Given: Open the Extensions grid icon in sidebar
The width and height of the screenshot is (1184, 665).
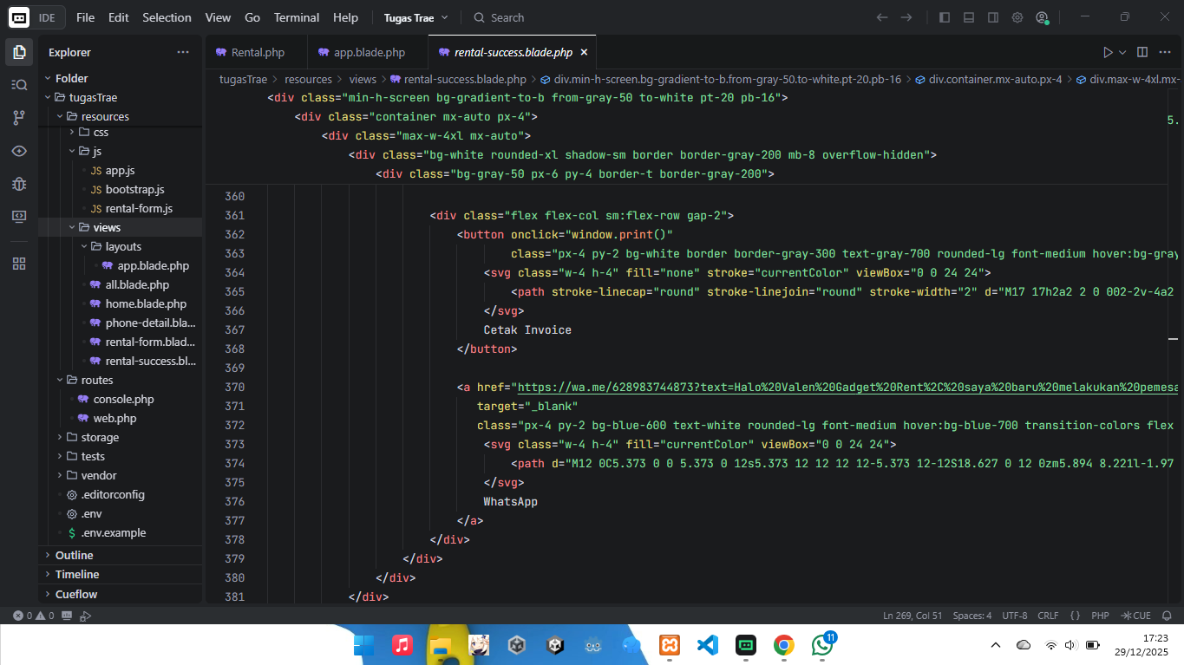Looking at the screenshot, I should point(19,264).
